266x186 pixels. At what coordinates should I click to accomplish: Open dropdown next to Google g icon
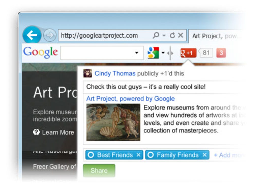pos(163,53)
